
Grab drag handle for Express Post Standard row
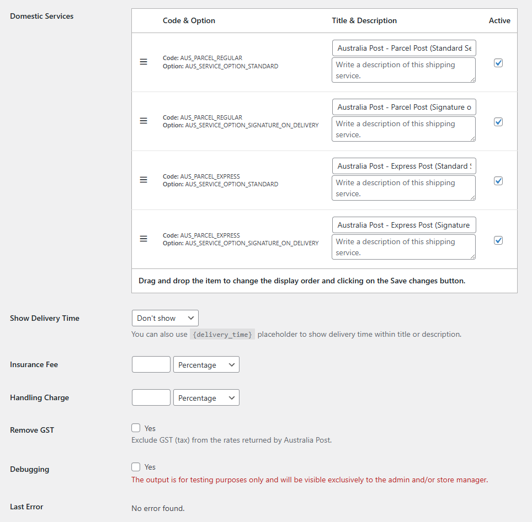(x=143, y=180)
